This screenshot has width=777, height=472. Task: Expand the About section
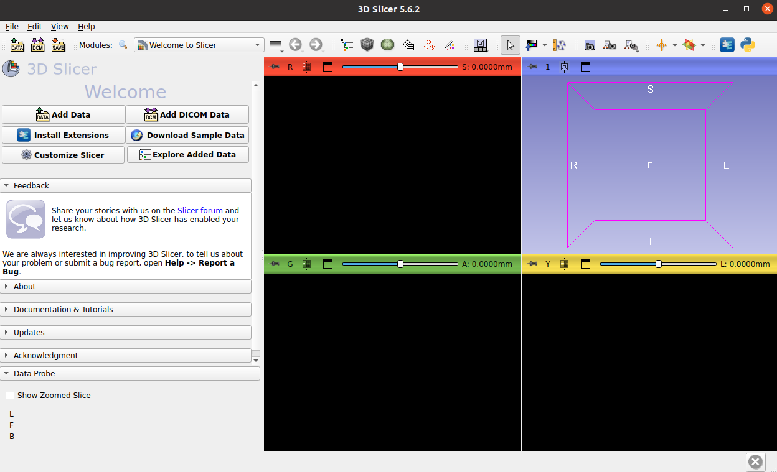click(126, 286)
